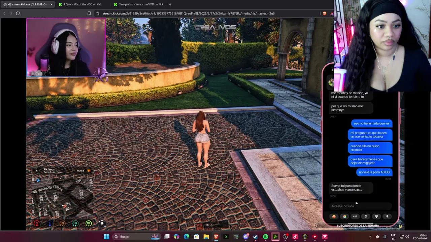Image resolution: width=431 pixels, height=242 pixels.
Task: Select the 'cuando ella no quiso arrancar' message
Action: tap(370, 148)
